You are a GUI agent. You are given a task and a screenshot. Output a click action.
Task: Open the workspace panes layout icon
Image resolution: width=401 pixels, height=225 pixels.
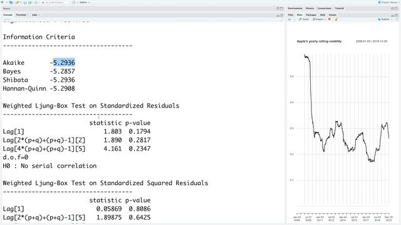point(74,2)
